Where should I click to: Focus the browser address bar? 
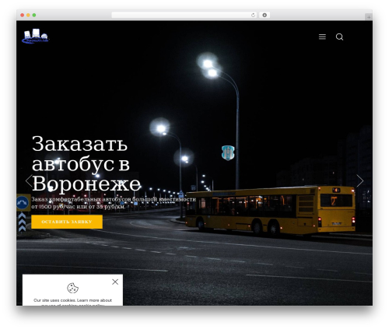pos(181,15)
